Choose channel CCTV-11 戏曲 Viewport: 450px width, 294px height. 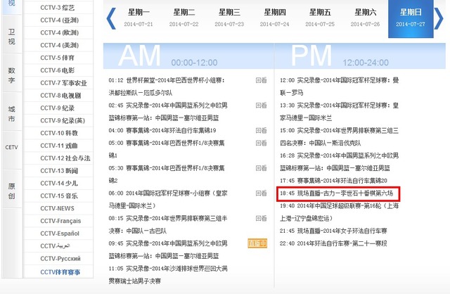(x=58, y=146)
